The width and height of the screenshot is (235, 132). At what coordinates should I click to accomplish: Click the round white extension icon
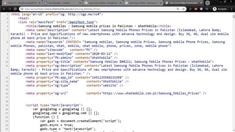(x=201, y=9)
